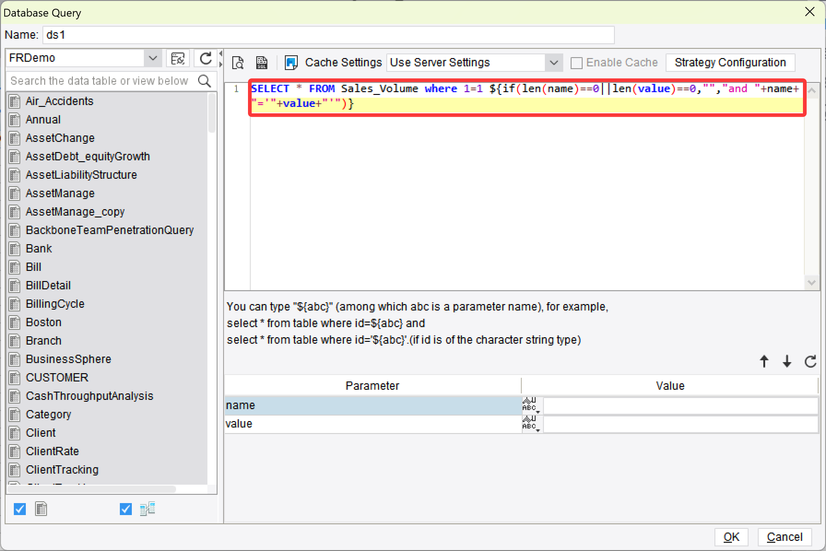826x551 pixels.
Task: Confirm the query with OK
Action: click(732, 537)
